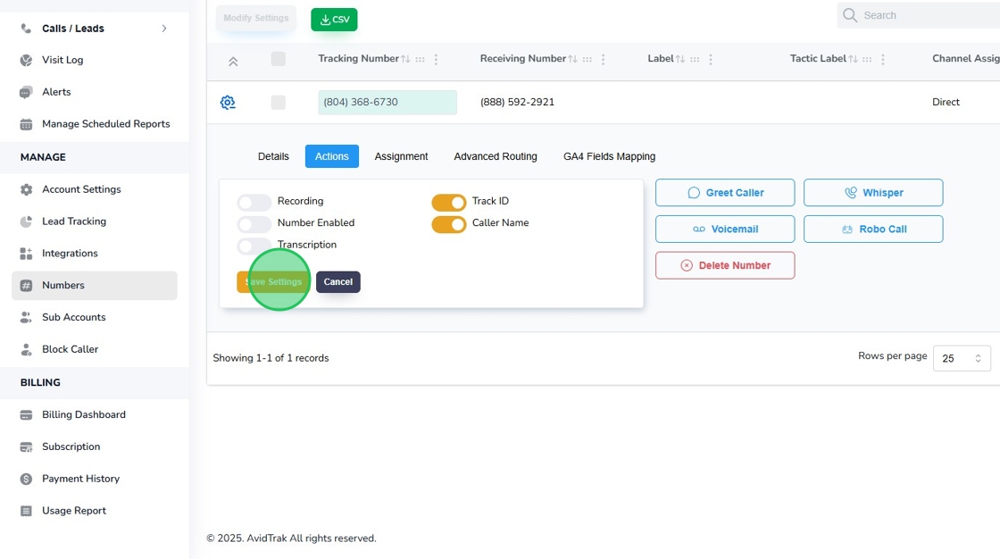Click the receiving number (888) 592-2921
Screen dimensions: 1000x559
point(517,102)
